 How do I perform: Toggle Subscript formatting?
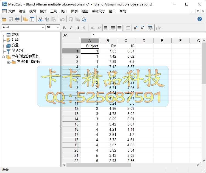(93, 28)
